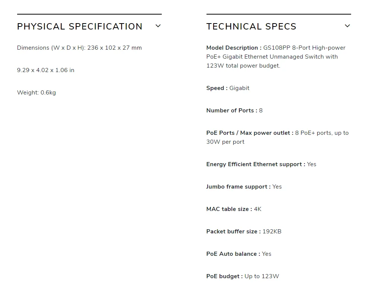Viewport: 369px width, 292px height.
Task: Click the 9.29 x 4.02 x 1.06 in text
Action: pos(45,70)
